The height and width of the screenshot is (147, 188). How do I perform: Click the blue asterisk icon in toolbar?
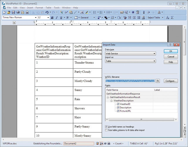(133, 12)
